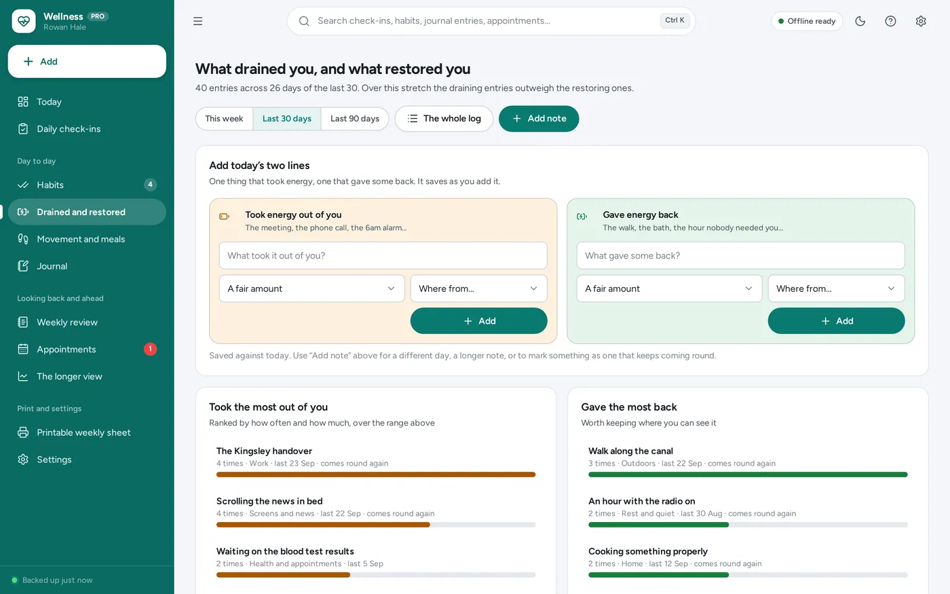The image size is (950, 594).
Task: Open help via the question mark icon
Action: (891, 21)
